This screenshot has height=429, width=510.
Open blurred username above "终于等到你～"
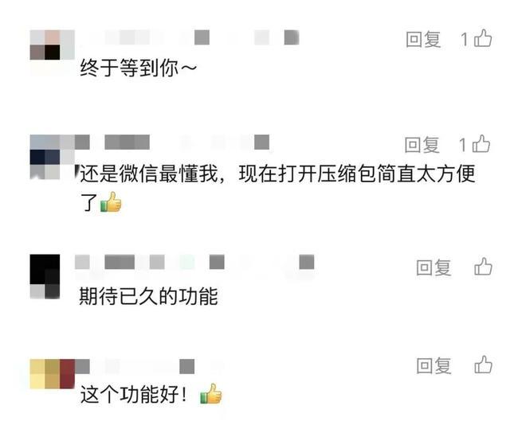(194, 37)
